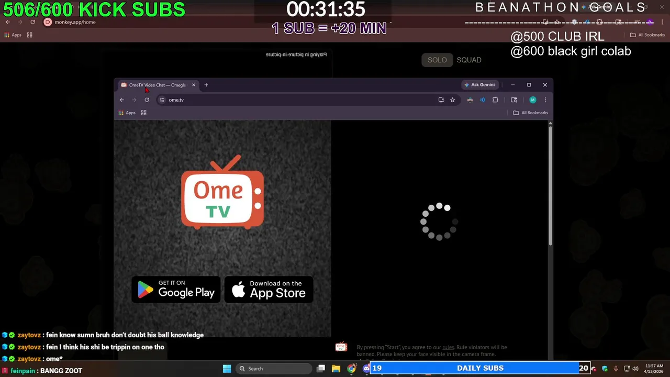670x377 pixels.
Task: Open the M profile avatar in OmeTV window
Action: 533,100
